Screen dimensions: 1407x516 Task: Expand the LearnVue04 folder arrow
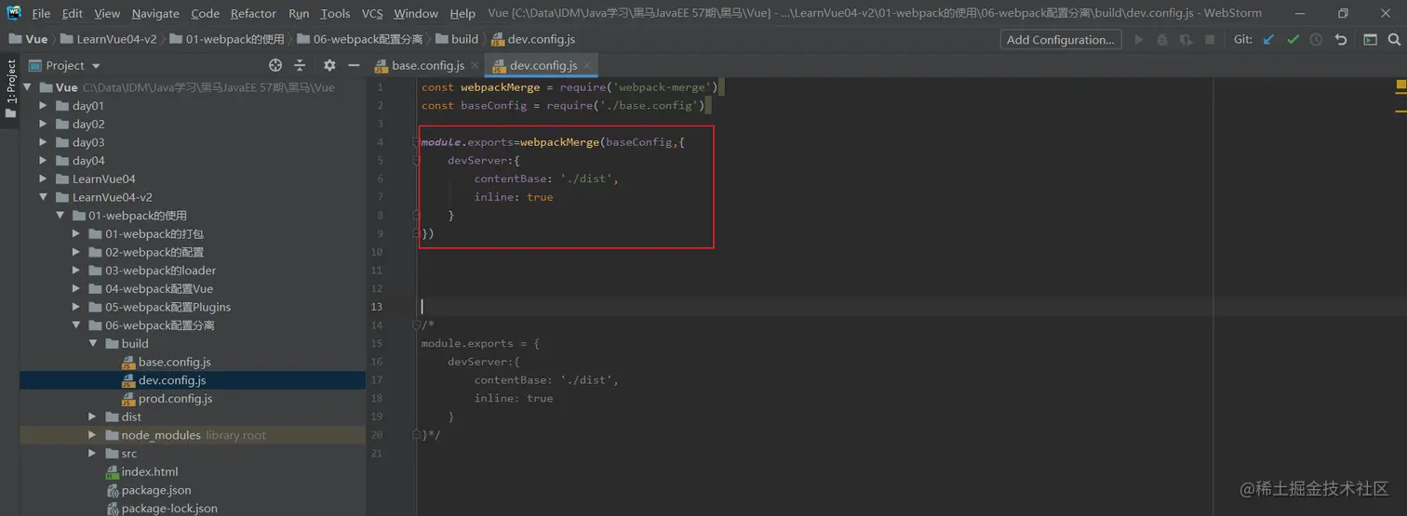click(x=43, y=179)
